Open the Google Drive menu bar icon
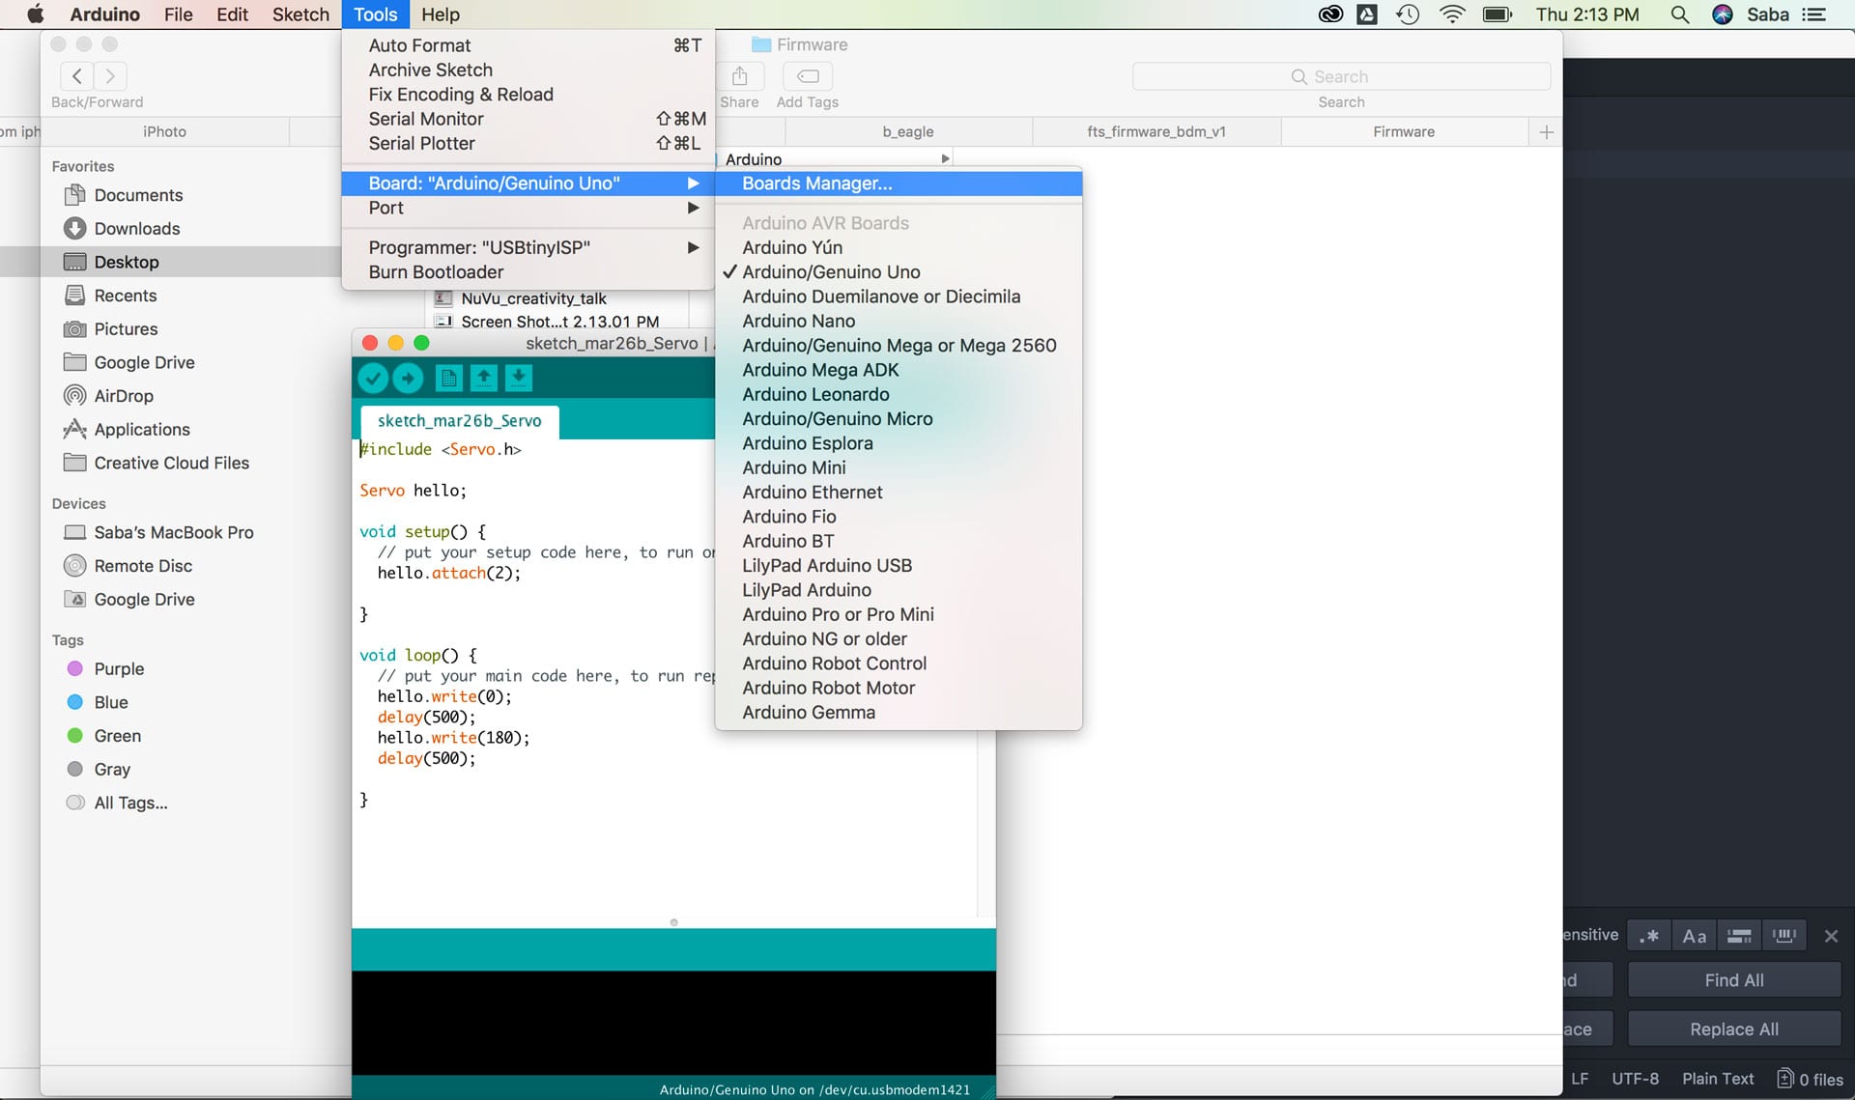The height and width of the screenshot is (1100, 1855). [1367, 14]
